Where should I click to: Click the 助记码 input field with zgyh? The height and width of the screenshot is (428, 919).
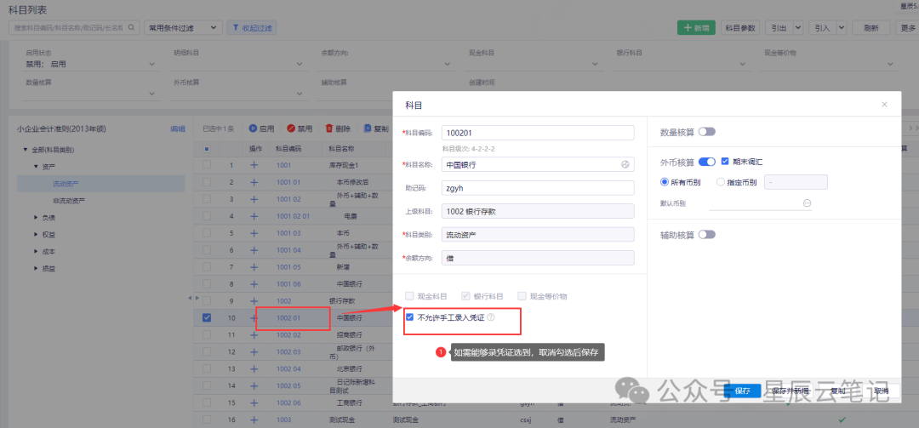(x=538, y=187)
